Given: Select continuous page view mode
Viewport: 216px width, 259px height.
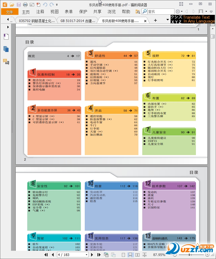Looking at the screenshot, I should [x=130, y=255].
